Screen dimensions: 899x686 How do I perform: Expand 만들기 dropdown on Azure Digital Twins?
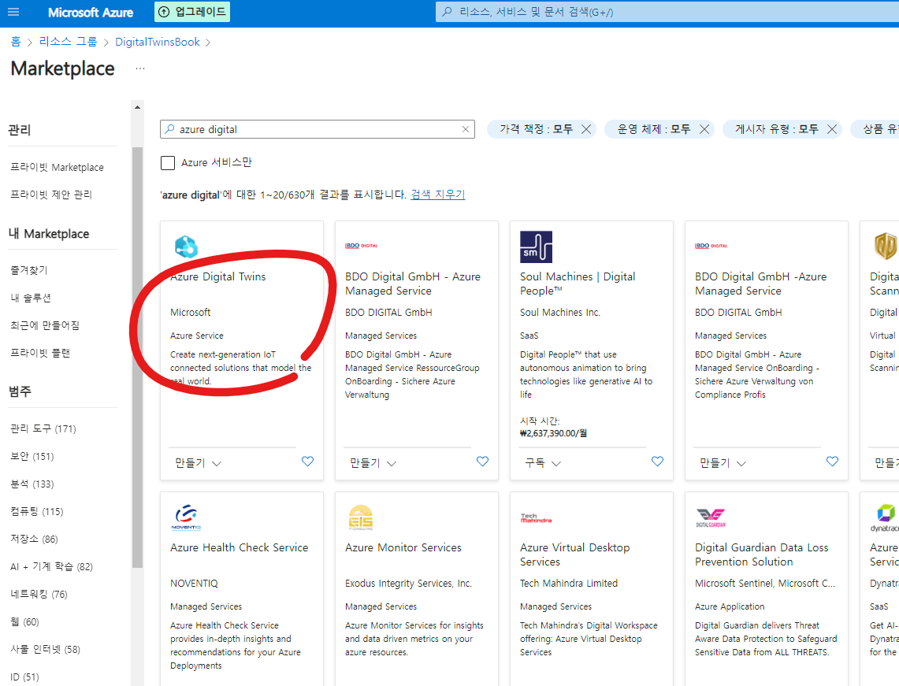point(199,463)
